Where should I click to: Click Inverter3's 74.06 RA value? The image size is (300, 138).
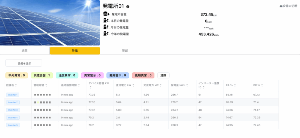(229, 110)
